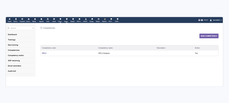Open the sidebar search dropdown arrow
The height and width of the screenshot is (103, 229).
(33, 28)
